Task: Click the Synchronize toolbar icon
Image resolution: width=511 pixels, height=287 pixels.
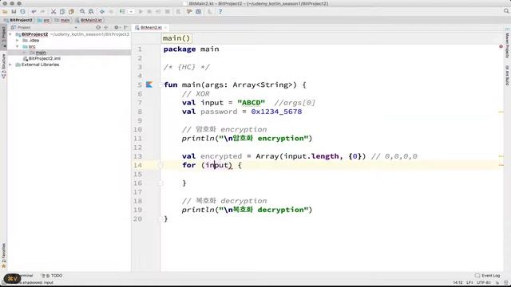Action: pyautogui.click(x=22, y=12)
